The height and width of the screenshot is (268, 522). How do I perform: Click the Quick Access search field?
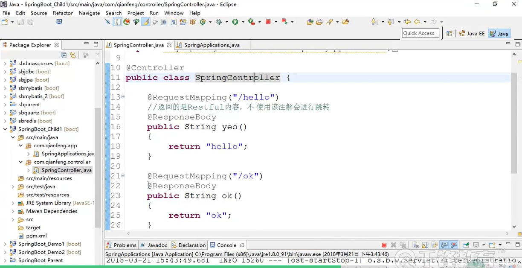pos(420,33)
